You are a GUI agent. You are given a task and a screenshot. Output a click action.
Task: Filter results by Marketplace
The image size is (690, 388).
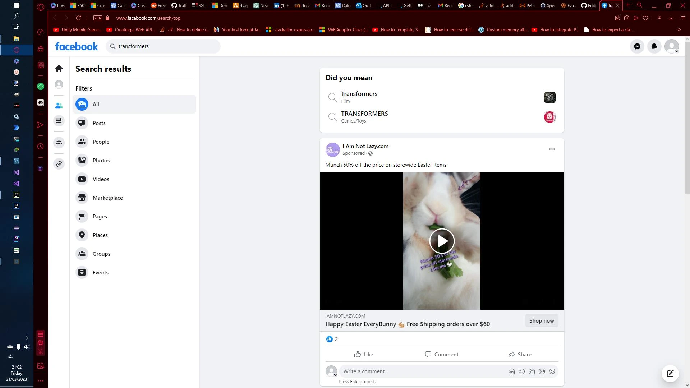[x=134, y=198]
